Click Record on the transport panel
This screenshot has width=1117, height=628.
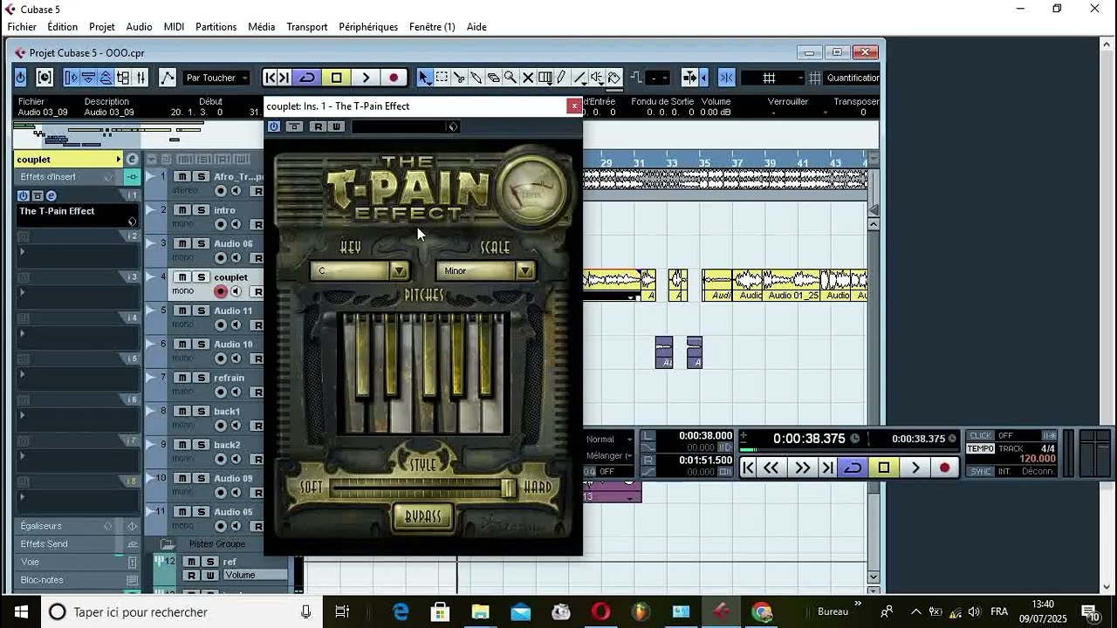coord(944,468)
